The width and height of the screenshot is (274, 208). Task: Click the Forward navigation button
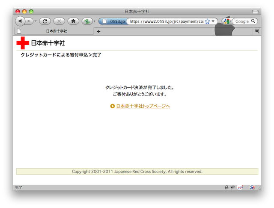(30, 21)
